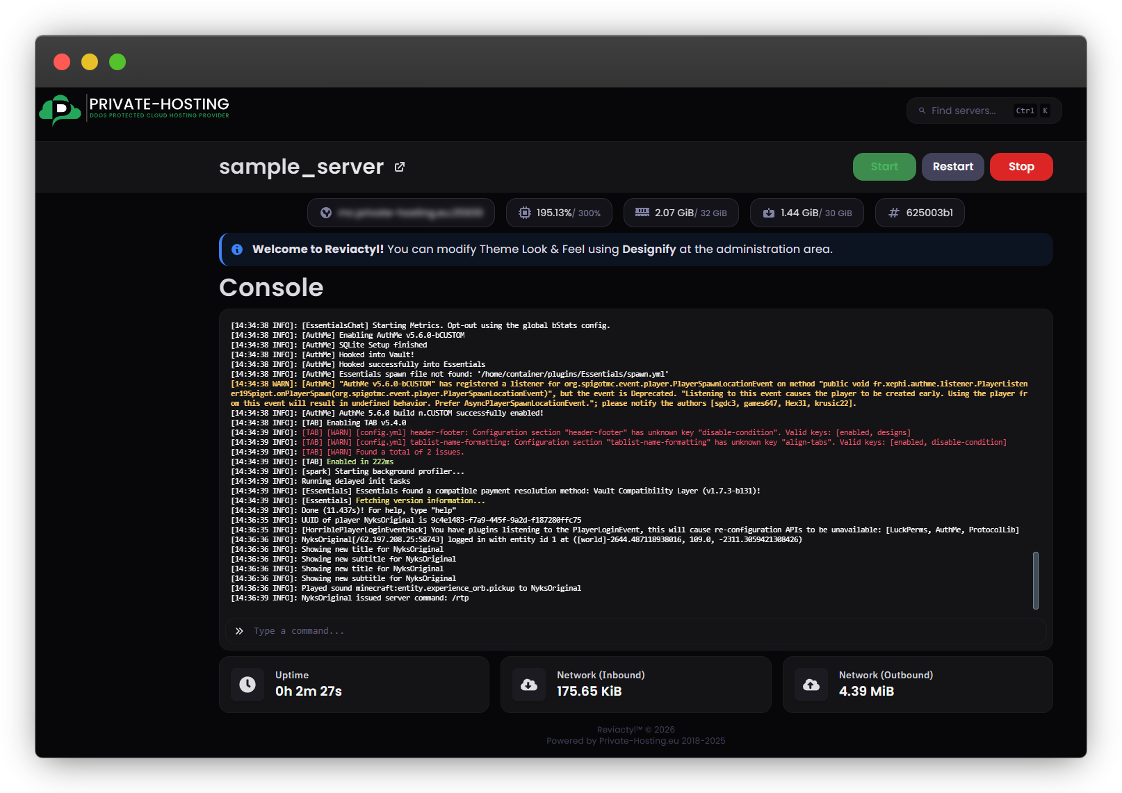The image size is (1122, 793).
Task: Click the green macOS maximize window dot
Action: tap(117, 62)
